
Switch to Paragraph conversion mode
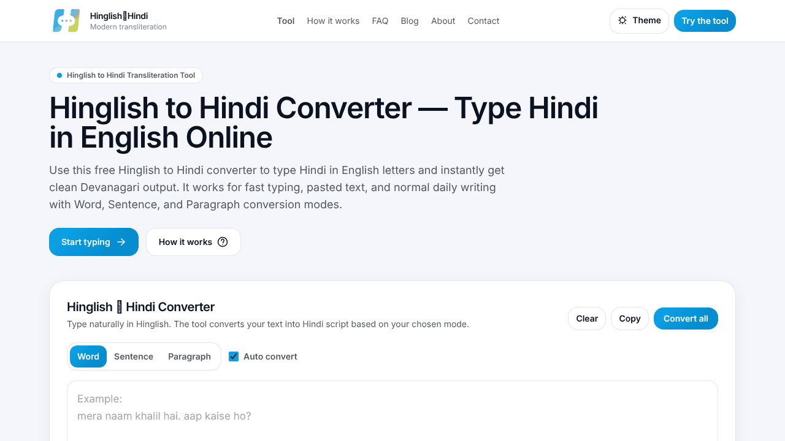190,356
